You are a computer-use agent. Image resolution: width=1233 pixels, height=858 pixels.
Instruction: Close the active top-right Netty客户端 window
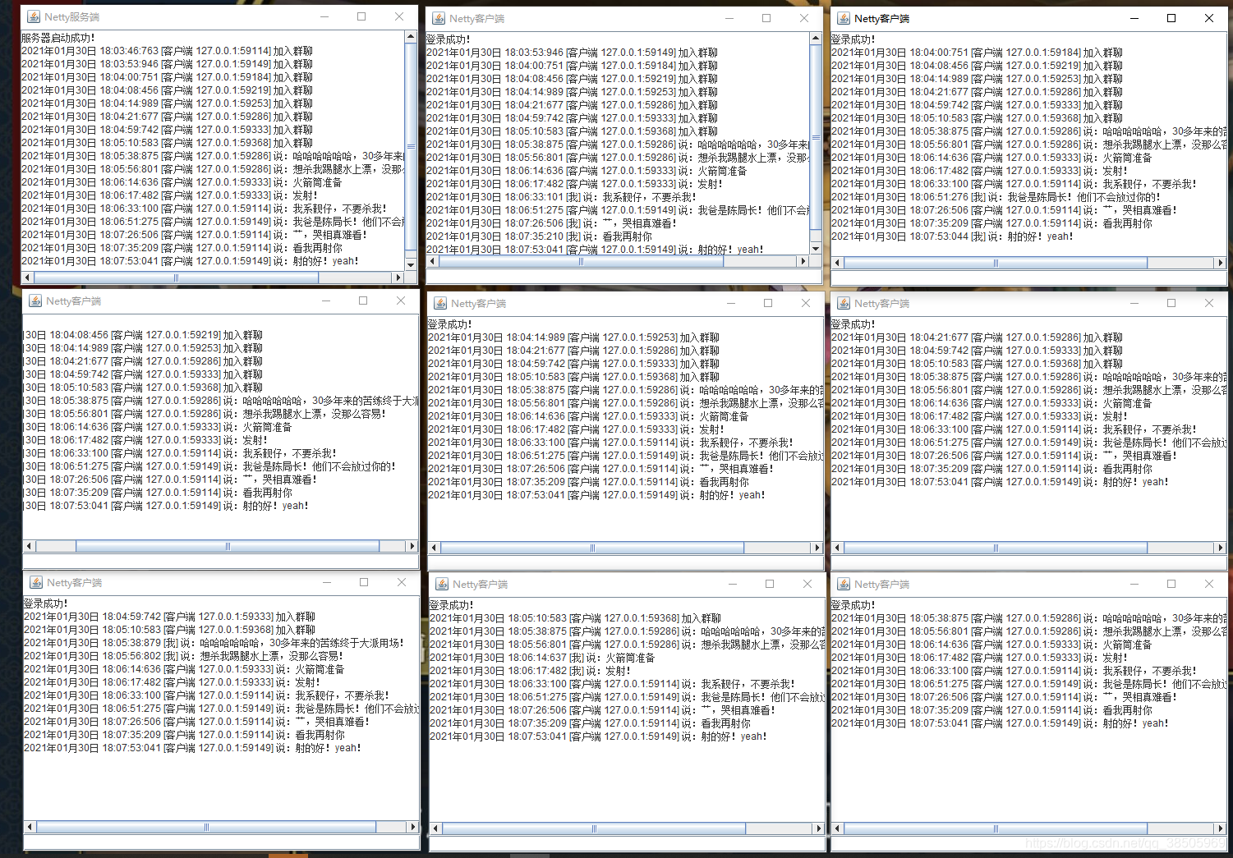(x=1209, y=18)
